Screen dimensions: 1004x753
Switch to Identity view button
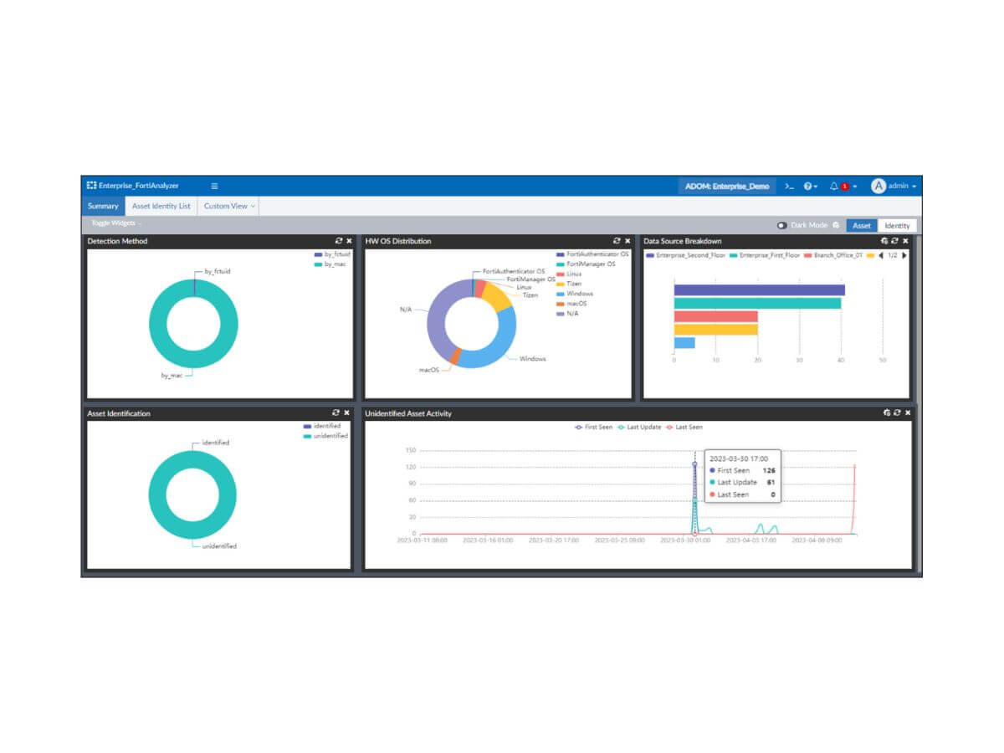(x=897, y=225)
